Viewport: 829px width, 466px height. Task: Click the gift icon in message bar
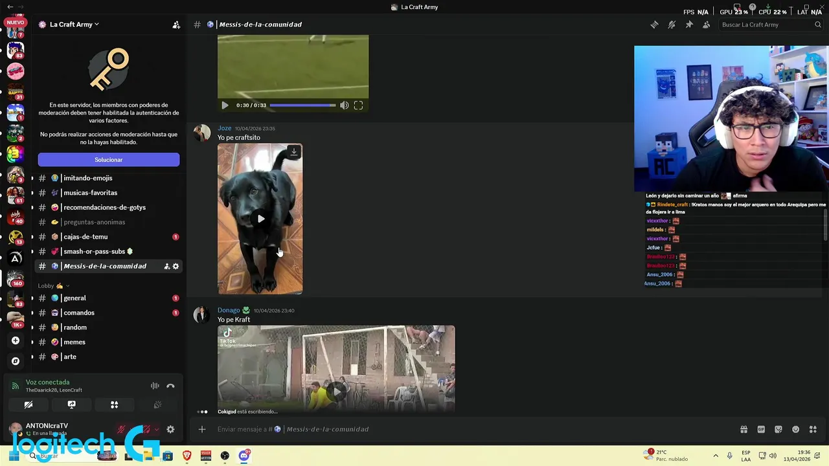point(744,429)
